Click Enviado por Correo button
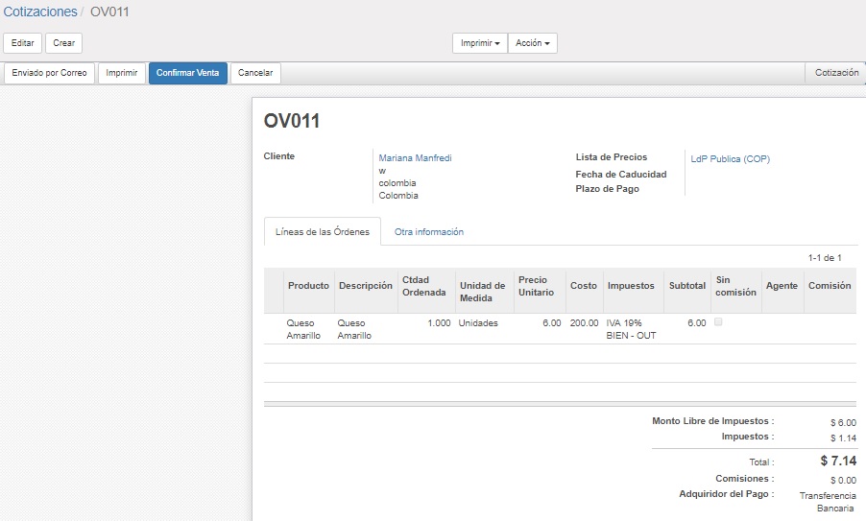This screenshot has width=866, height=521. coord(49,73)
